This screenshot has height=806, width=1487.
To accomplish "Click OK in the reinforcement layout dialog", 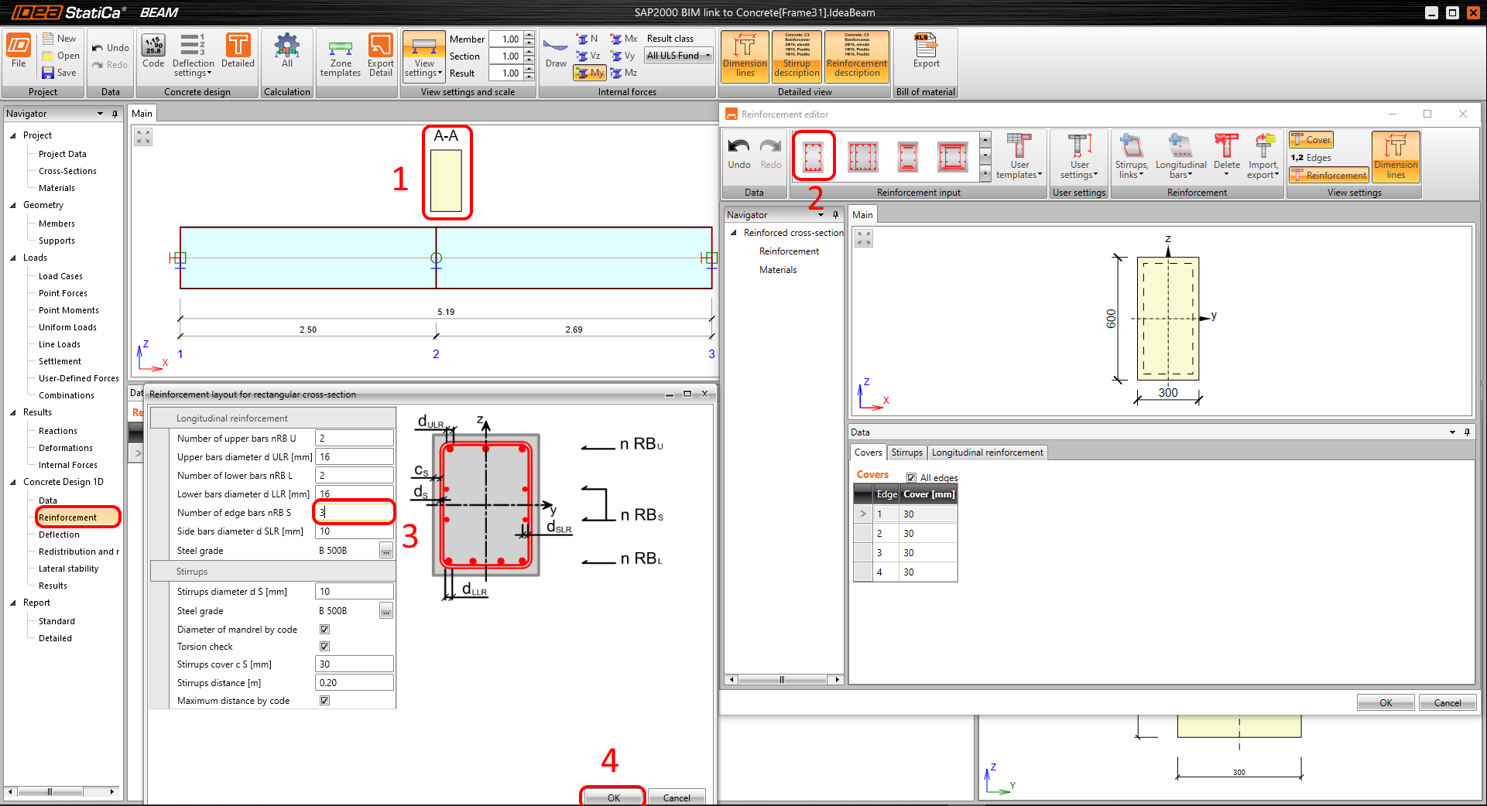I will [612, 797].
